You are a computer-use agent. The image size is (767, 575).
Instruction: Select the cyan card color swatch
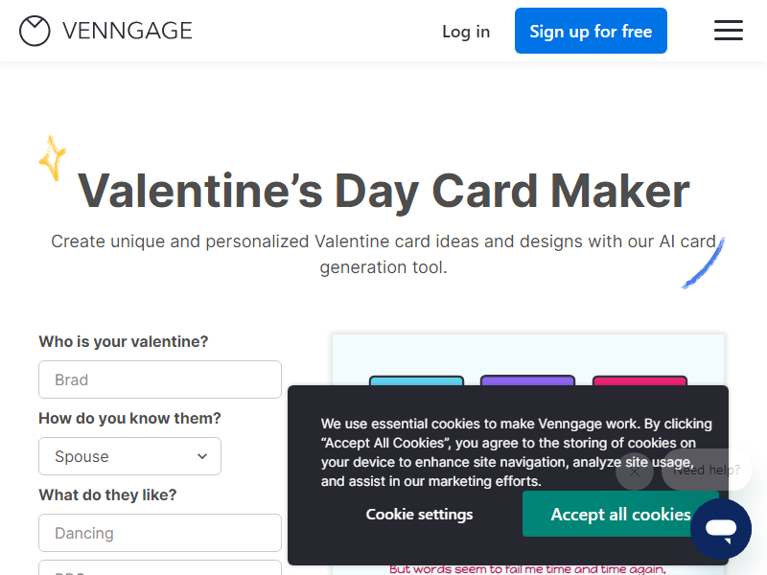(x=416, y=379)
